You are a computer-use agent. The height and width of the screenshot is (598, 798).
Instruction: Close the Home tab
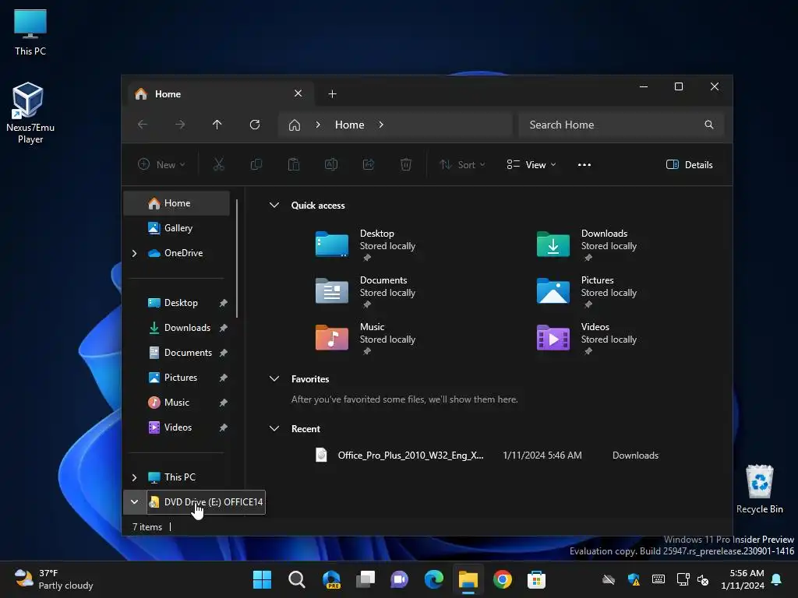click(298, 93)
